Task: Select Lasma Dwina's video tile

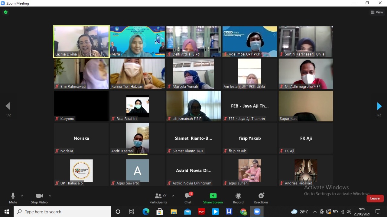Action: [81, 41]
